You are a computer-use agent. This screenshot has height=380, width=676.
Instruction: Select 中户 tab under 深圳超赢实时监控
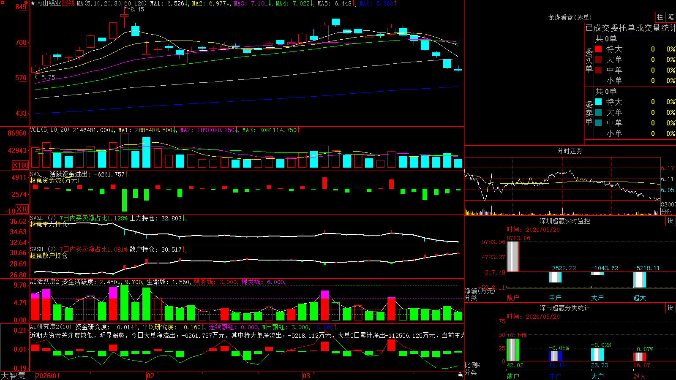(x=555, y=298)
